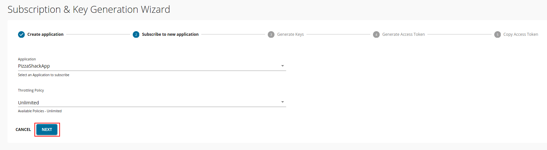Click the Unlimited throttling policy value

(29, 103)
